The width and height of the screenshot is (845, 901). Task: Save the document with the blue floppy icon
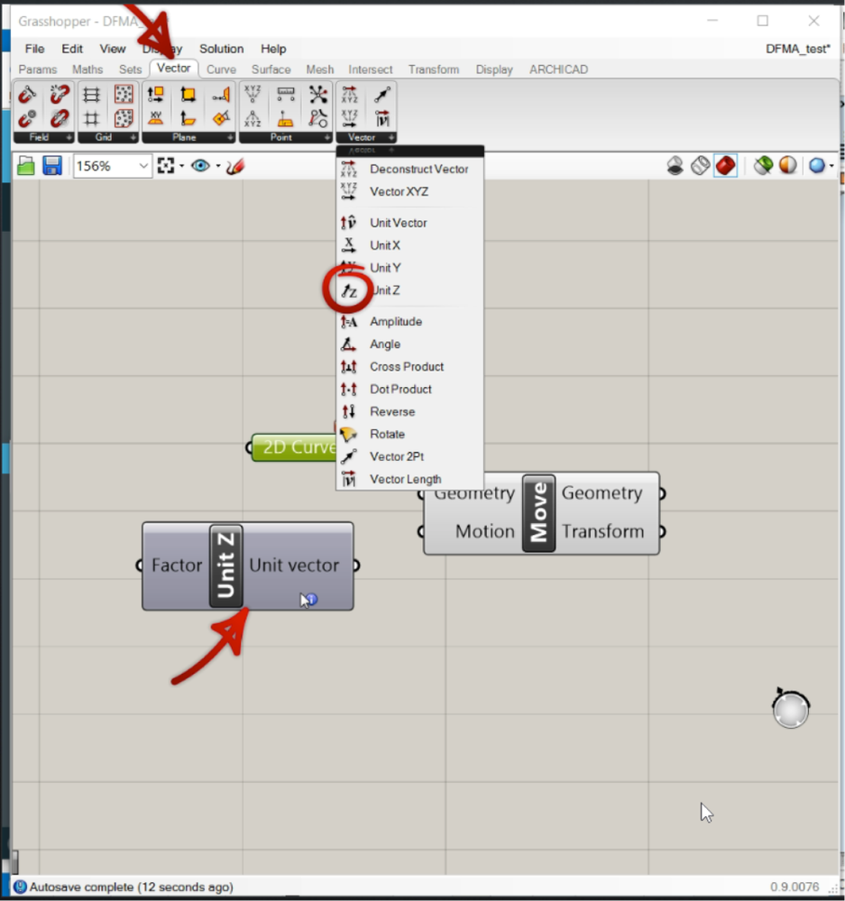pos(52,166)
